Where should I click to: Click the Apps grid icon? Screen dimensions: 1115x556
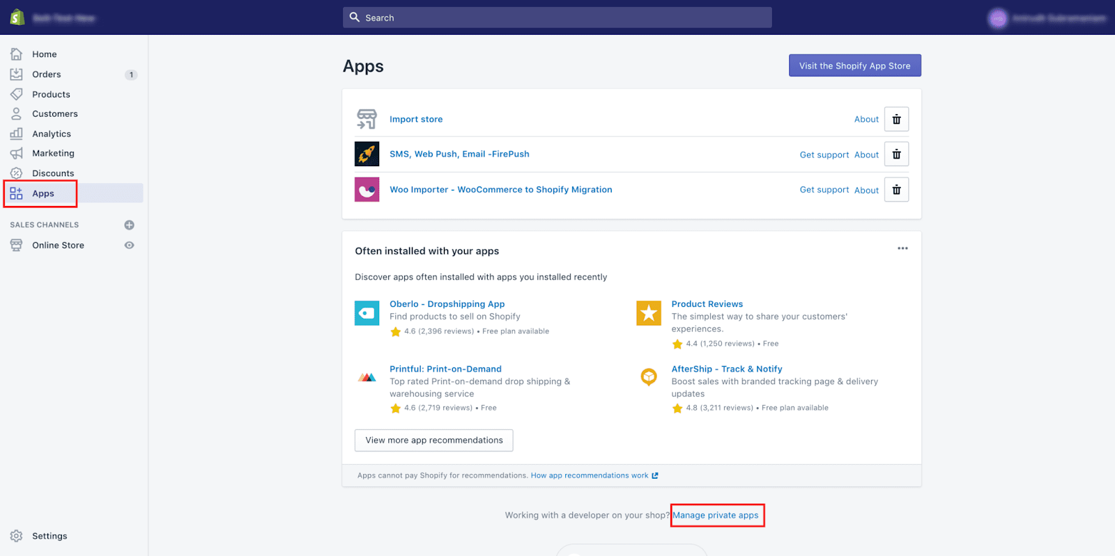(16, 193)
